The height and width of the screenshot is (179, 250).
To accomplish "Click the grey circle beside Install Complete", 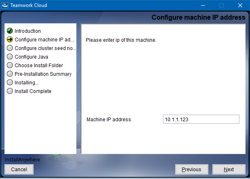I will click(10, 91).
